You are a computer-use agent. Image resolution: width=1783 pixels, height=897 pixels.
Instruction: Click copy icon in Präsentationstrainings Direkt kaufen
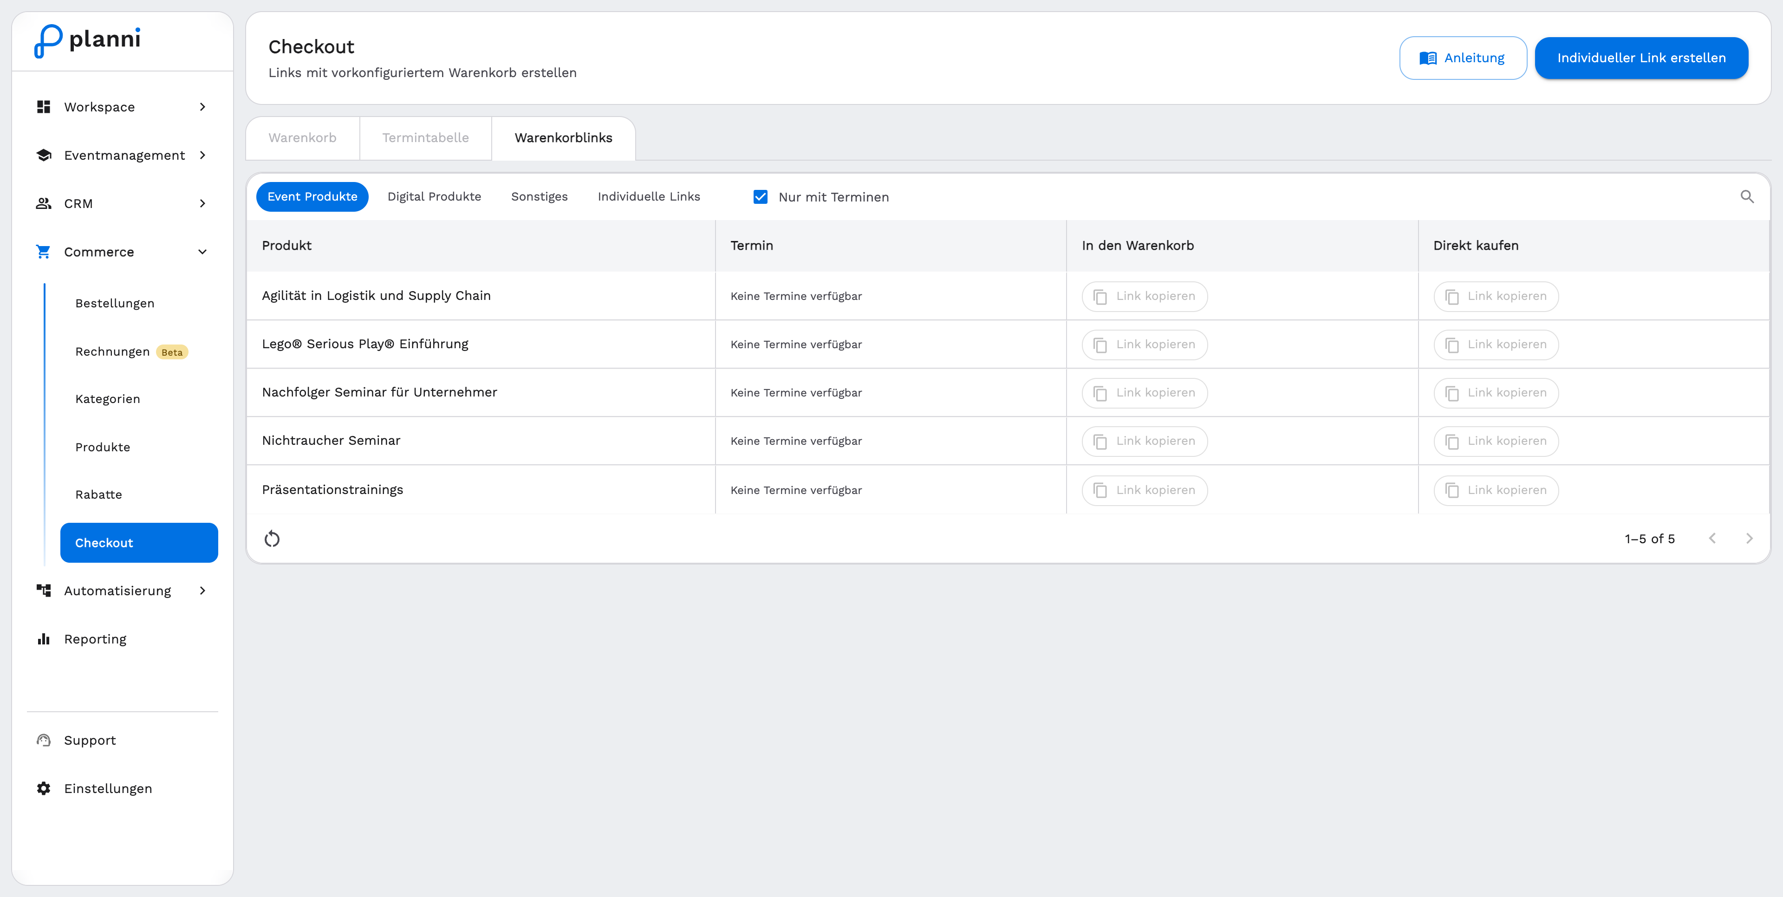[1452, 490]
